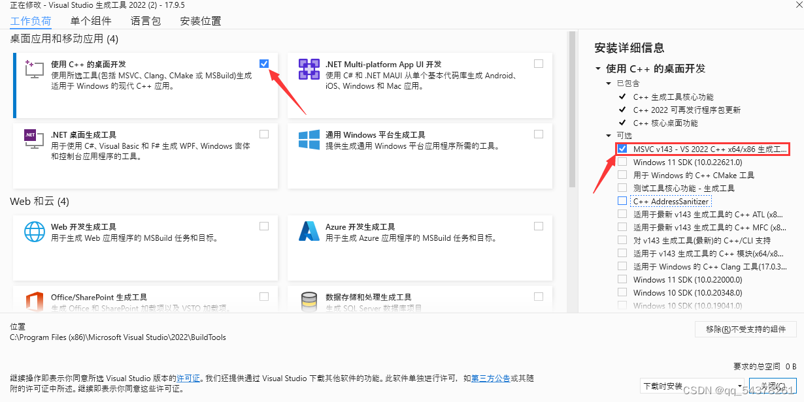Collapse the 使用 C++ 的桌面开发 details section
The height and width of the screenshot is (402, 804).
point(598,69)
